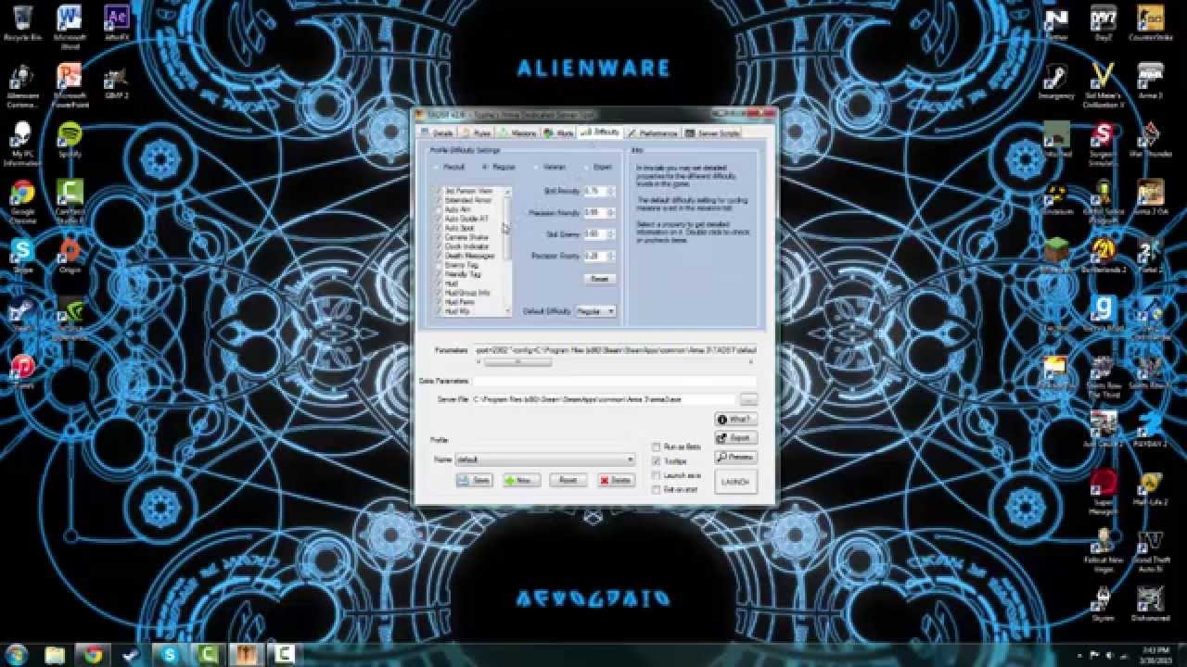This screenshot has height=667, width=1187.
Task: Open the profile Name dropdown
Action: pos(544,459)
